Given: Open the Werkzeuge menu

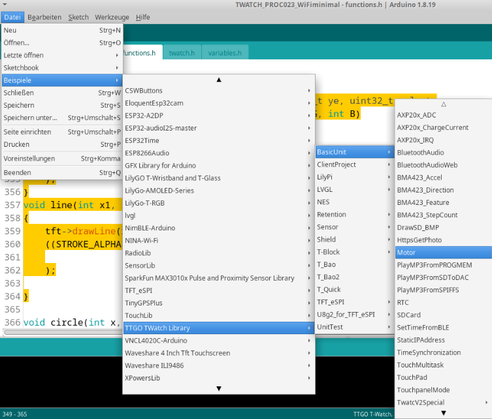Looking at the screenshot, I should tap(112, 17).
